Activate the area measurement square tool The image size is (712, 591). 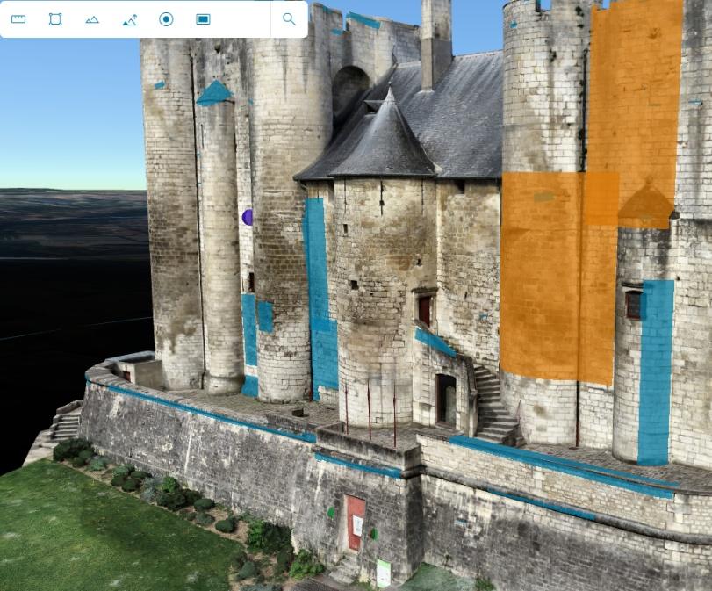point(55,19)
